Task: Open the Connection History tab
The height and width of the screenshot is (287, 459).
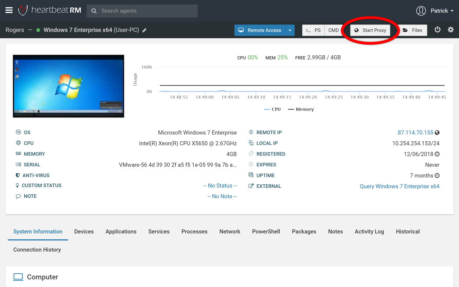Action: point(37,250)
